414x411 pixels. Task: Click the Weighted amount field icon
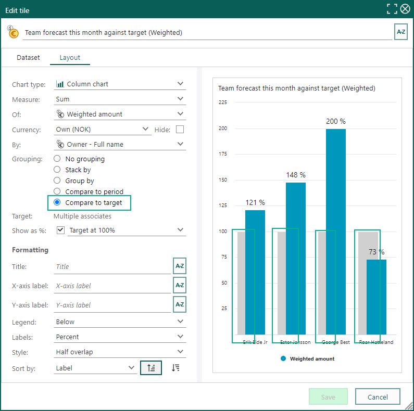(x=60, y=114)
